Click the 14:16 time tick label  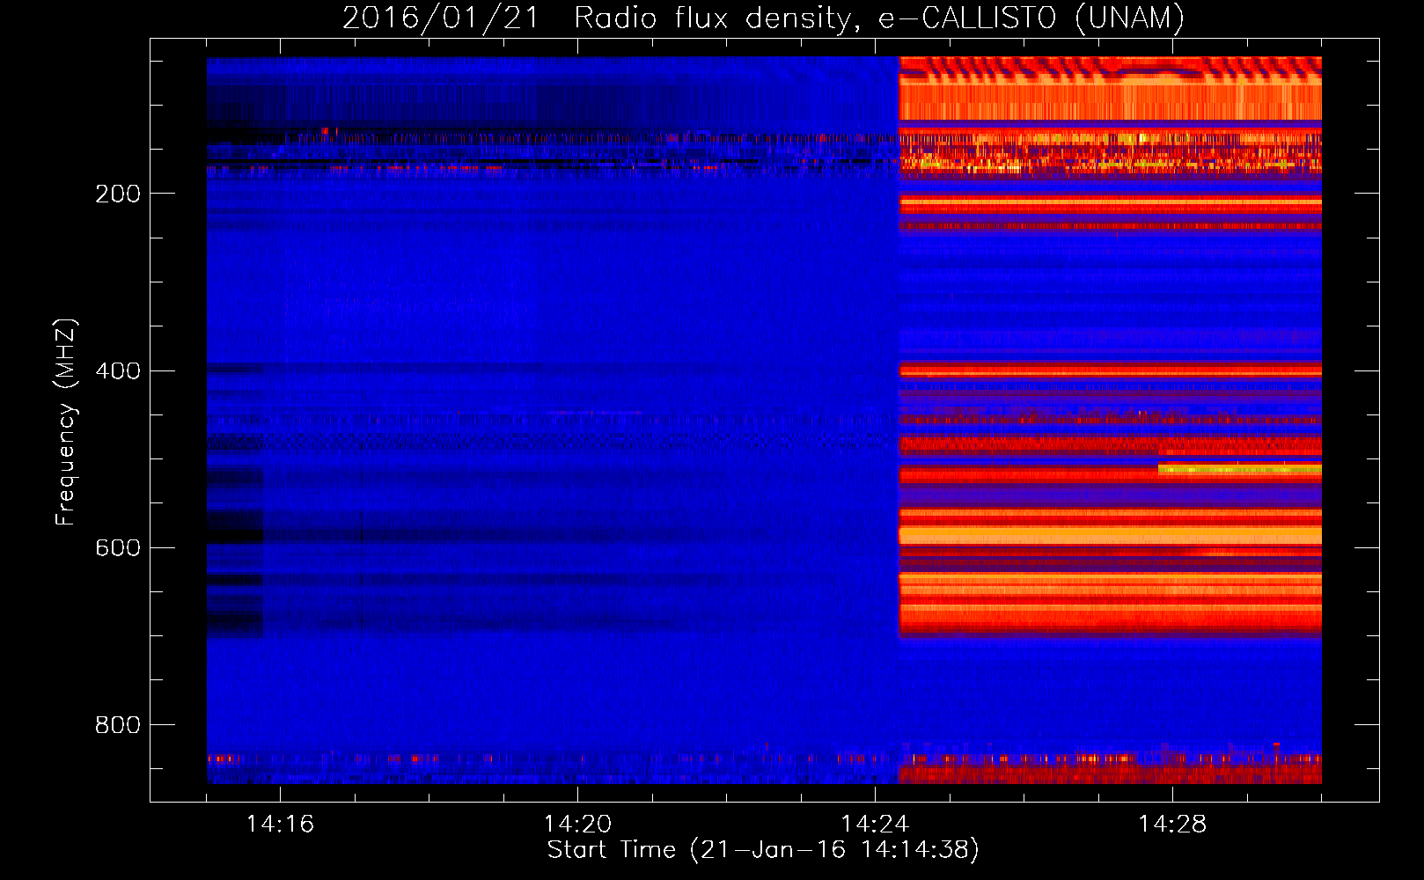280,824
